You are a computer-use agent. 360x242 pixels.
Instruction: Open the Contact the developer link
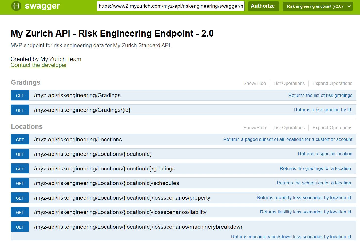(x=39, y=65)
